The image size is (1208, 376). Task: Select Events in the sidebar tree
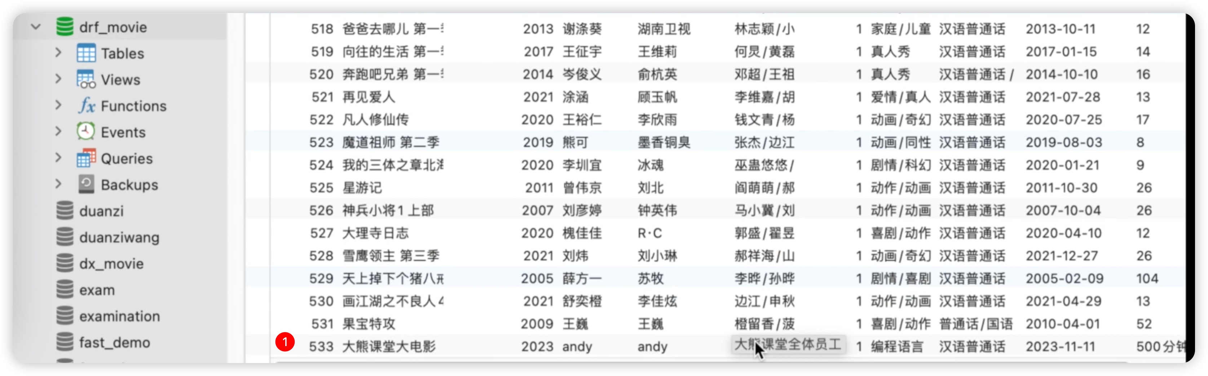point(123,132)
